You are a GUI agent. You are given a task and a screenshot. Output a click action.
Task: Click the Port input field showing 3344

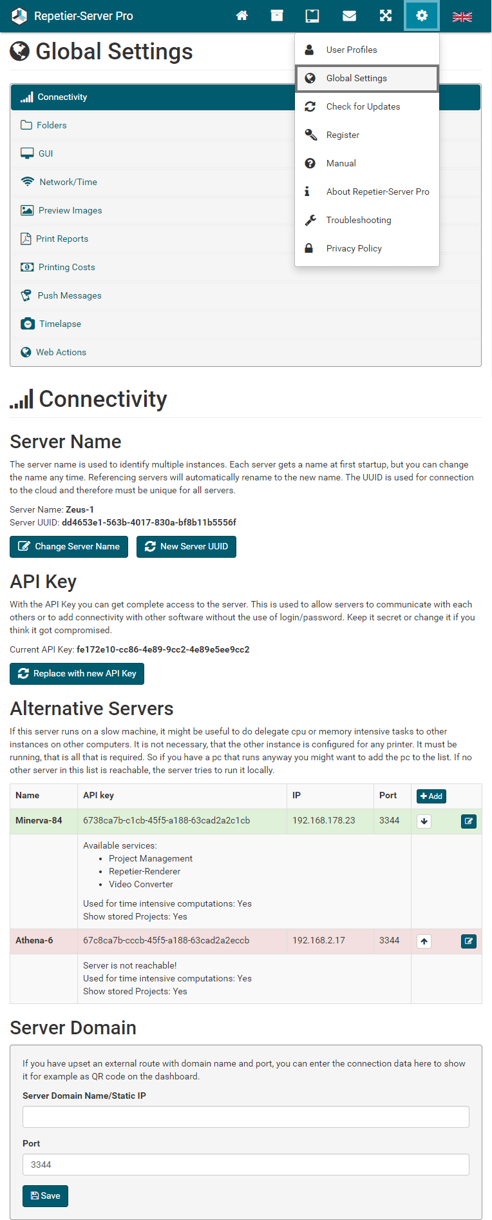click(246, 1165)
